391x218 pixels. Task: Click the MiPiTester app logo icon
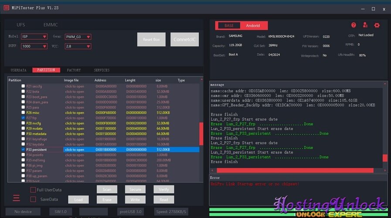point(7,8)
